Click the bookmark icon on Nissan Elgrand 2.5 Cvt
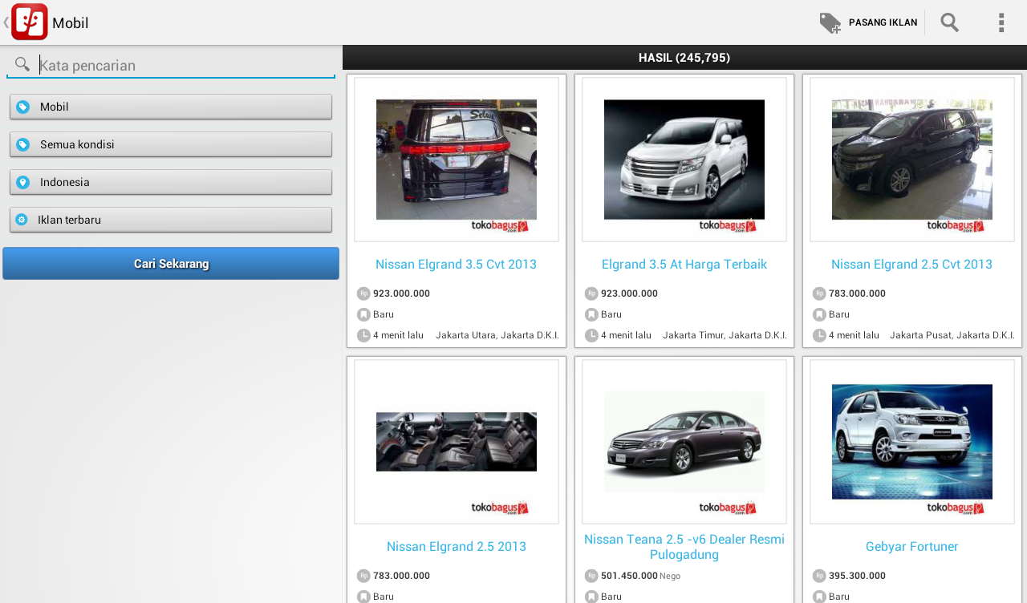 [x=819, y=314]
